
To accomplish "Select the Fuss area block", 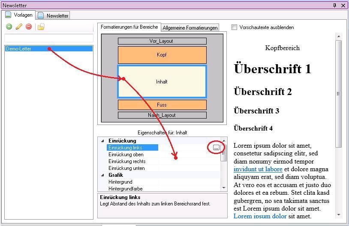I will click(x=162, y=105).
